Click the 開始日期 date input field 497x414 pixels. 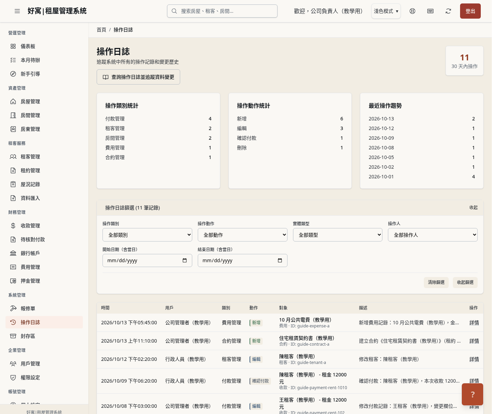click(147, 260)
